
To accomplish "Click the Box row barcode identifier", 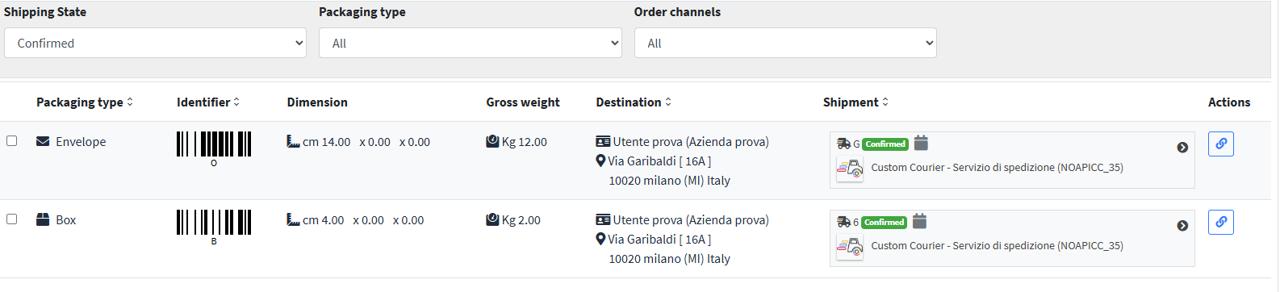I will pyautogui.click(x=214, y=227).
